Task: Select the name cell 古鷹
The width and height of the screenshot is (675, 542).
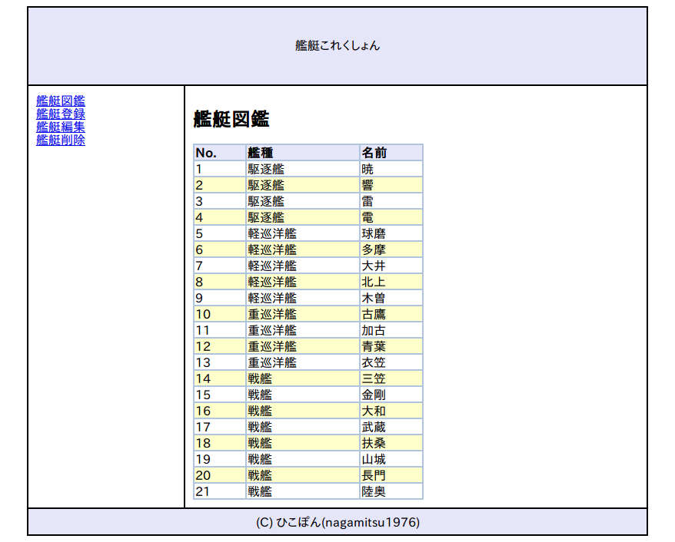Action: 391,314
